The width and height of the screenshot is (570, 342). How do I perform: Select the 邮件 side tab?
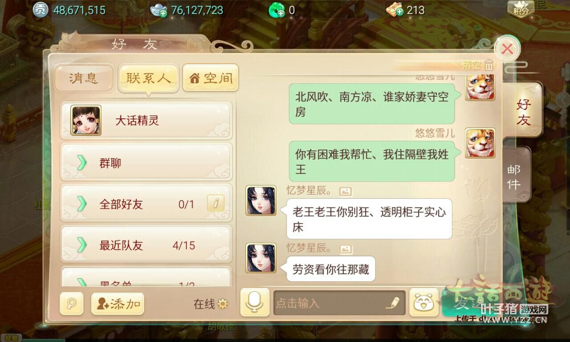[515, 176]
